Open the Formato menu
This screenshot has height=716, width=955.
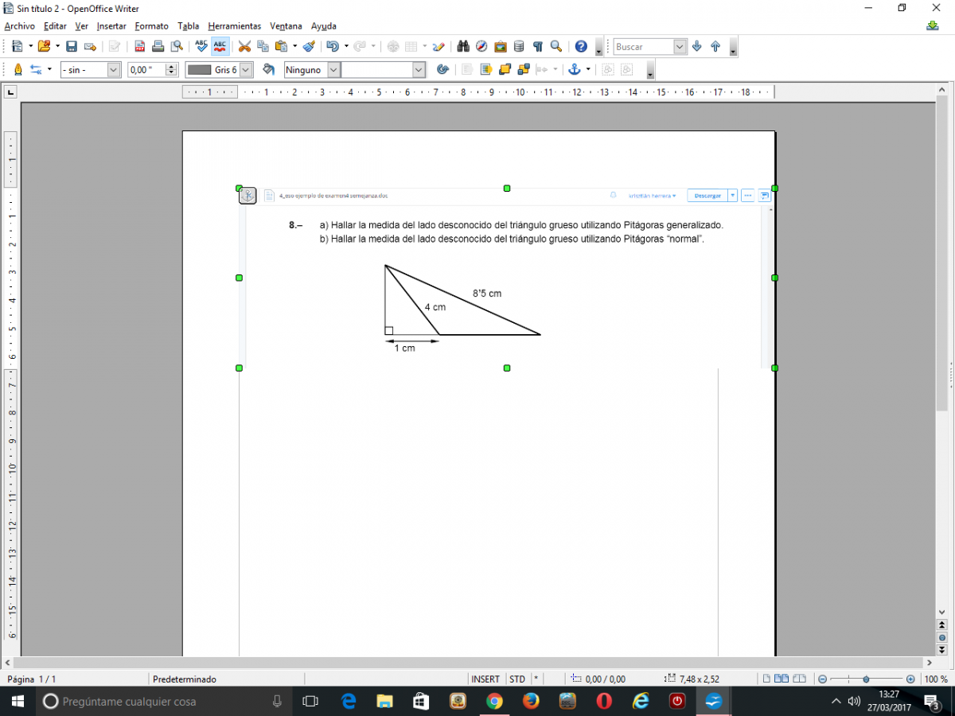151,26
